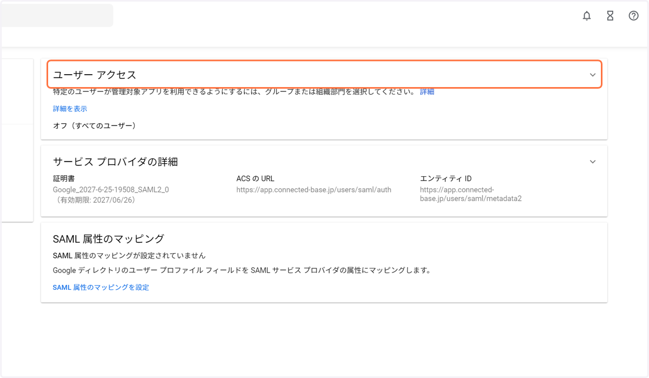Click the サービス プロバイダの詳細 heading

point(116,162)
